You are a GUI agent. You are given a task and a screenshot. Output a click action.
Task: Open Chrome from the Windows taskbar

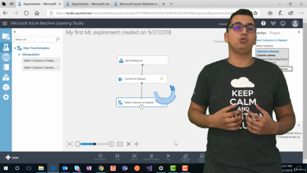pos(101,168)
